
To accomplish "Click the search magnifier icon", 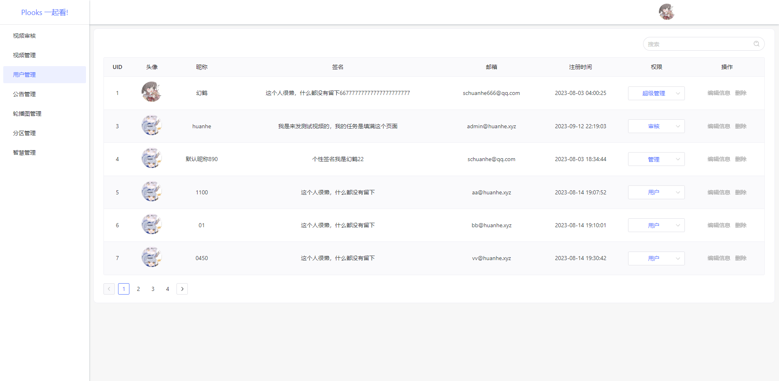I will [756, 44].
